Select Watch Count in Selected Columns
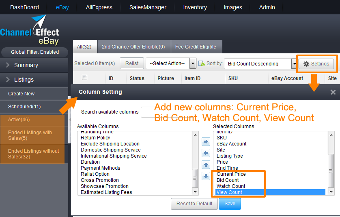Image resolution: width=340 pixels, height=217 pixels. click(x=231, y=186)
